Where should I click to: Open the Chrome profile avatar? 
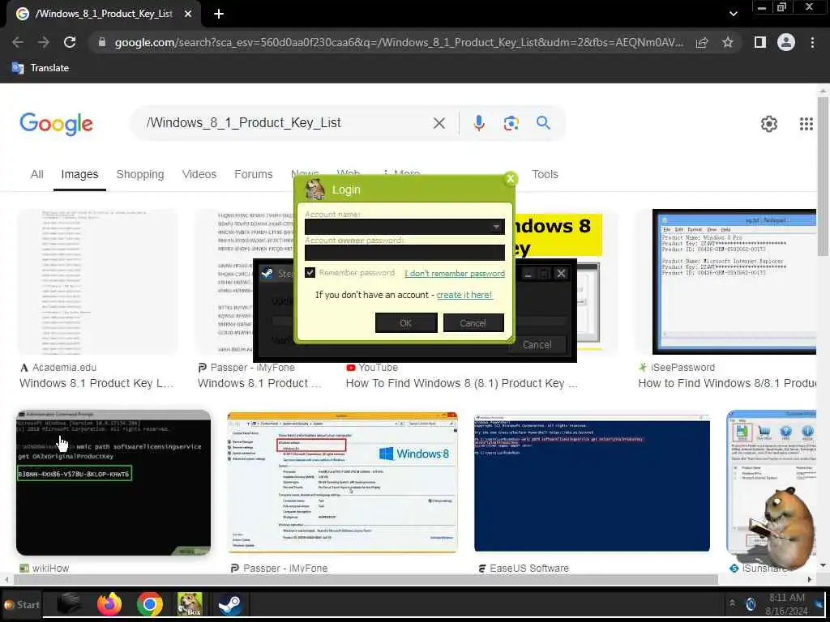[786, 42]
